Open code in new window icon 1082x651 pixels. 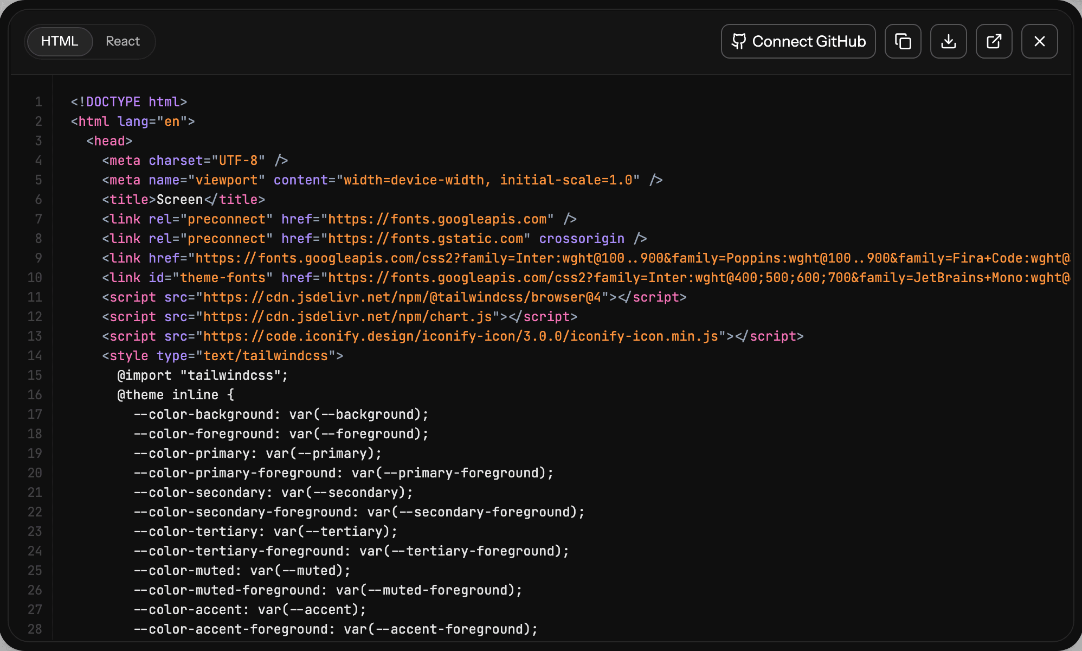point(994,41)
